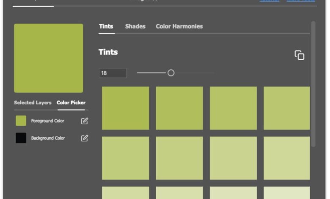Edit the Foreground Color
This screenshot has height=199, width=330.
pos(85,121)
